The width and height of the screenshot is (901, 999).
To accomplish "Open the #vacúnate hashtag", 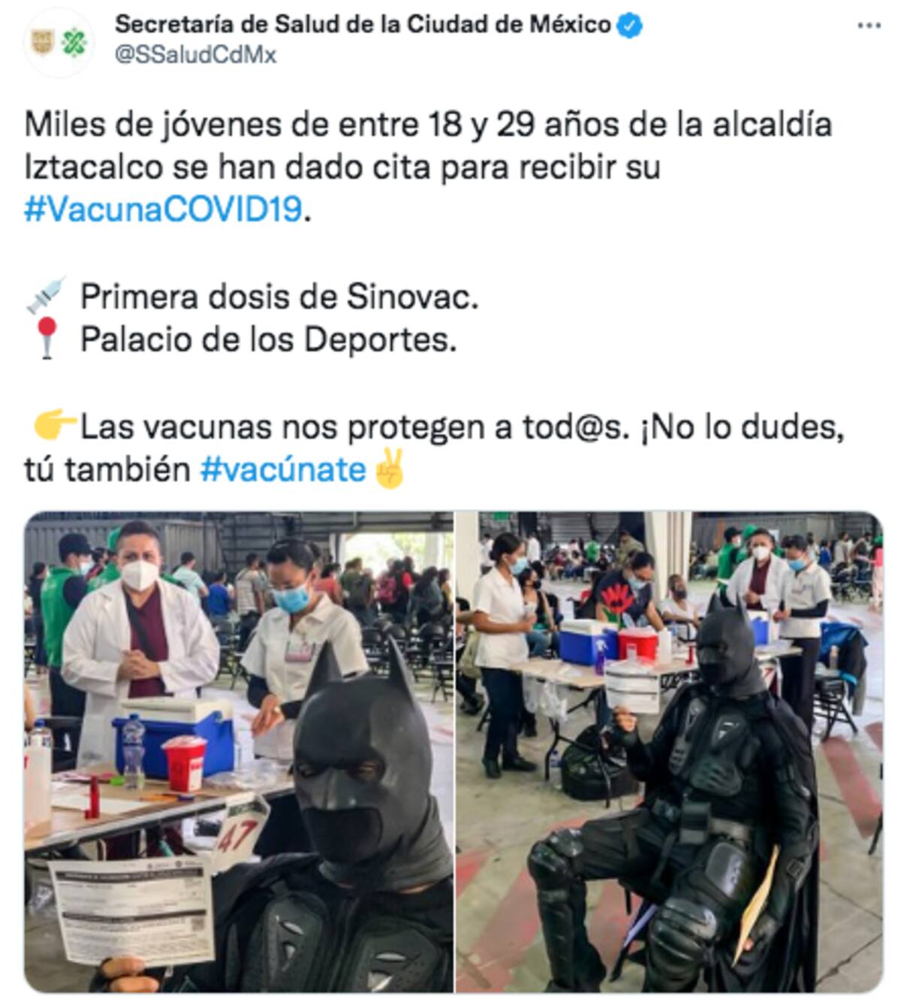I will pyautogui.click(x=283, y=470).
